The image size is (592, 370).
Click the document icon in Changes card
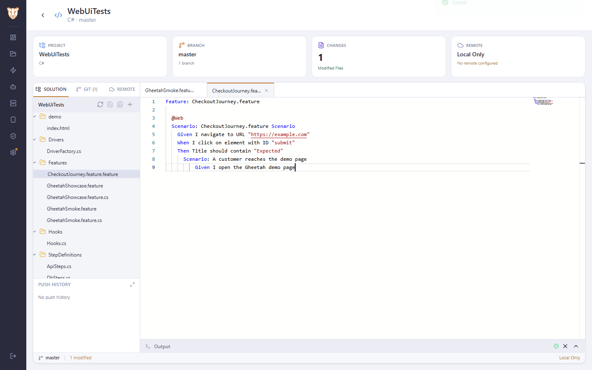point(321,45)
